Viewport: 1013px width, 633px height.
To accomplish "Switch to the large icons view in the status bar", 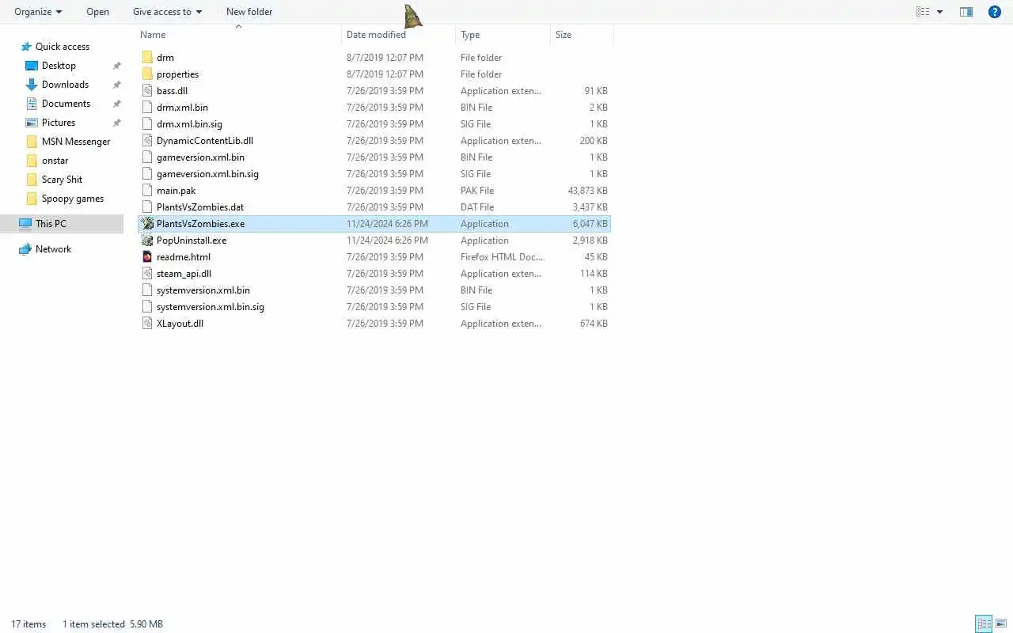I will [x=1001, y=624].
